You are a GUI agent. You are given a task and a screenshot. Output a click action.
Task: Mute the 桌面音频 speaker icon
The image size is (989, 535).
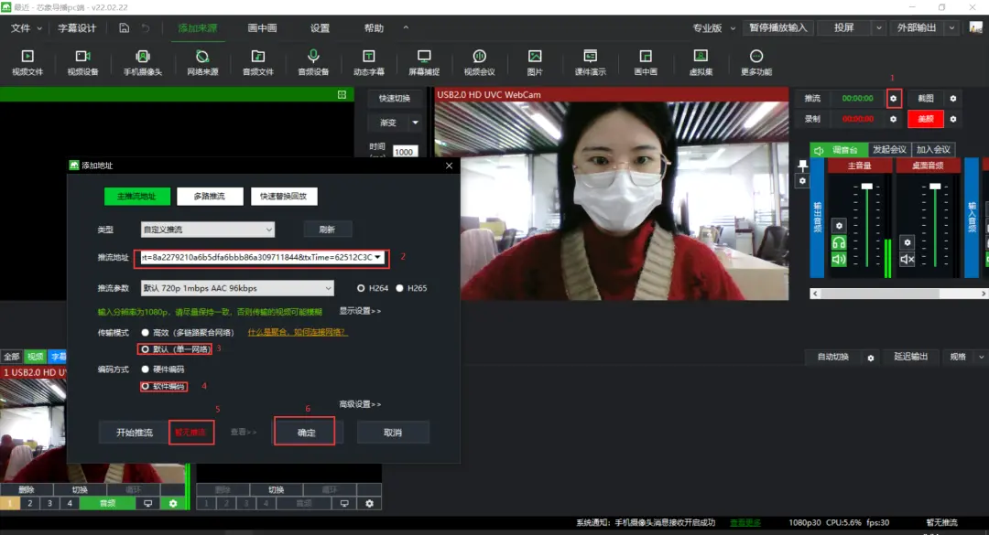pyautogui.click(x=907, y=260)
